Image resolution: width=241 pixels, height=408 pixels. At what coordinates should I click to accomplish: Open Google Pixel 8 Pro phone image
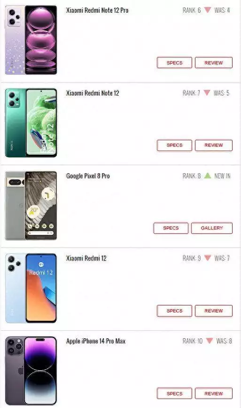[x=31, y=206]
